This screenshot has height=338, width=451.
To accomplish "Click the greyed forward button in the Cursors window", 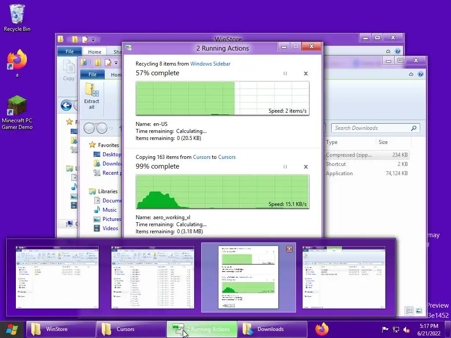I will point(102,128).
